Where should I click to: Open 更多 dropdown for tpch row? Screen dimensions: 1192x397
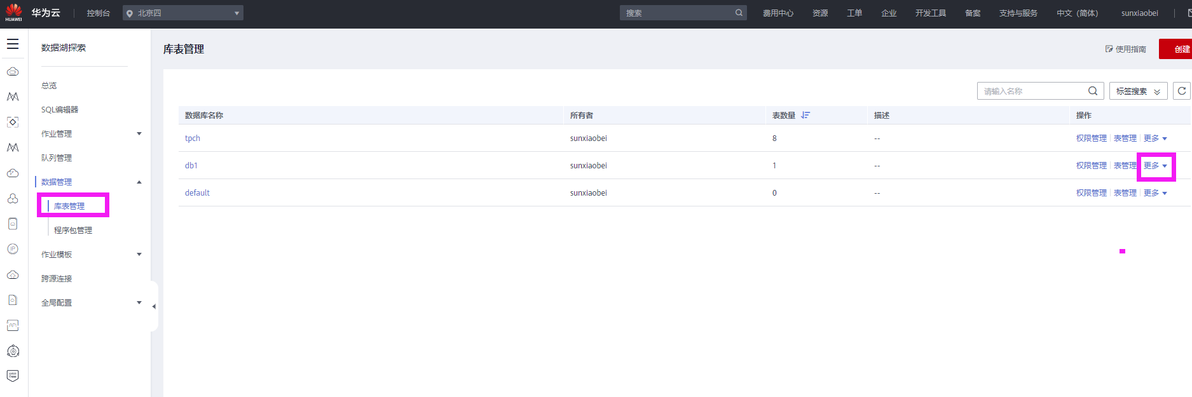[x=1155, y=138]
